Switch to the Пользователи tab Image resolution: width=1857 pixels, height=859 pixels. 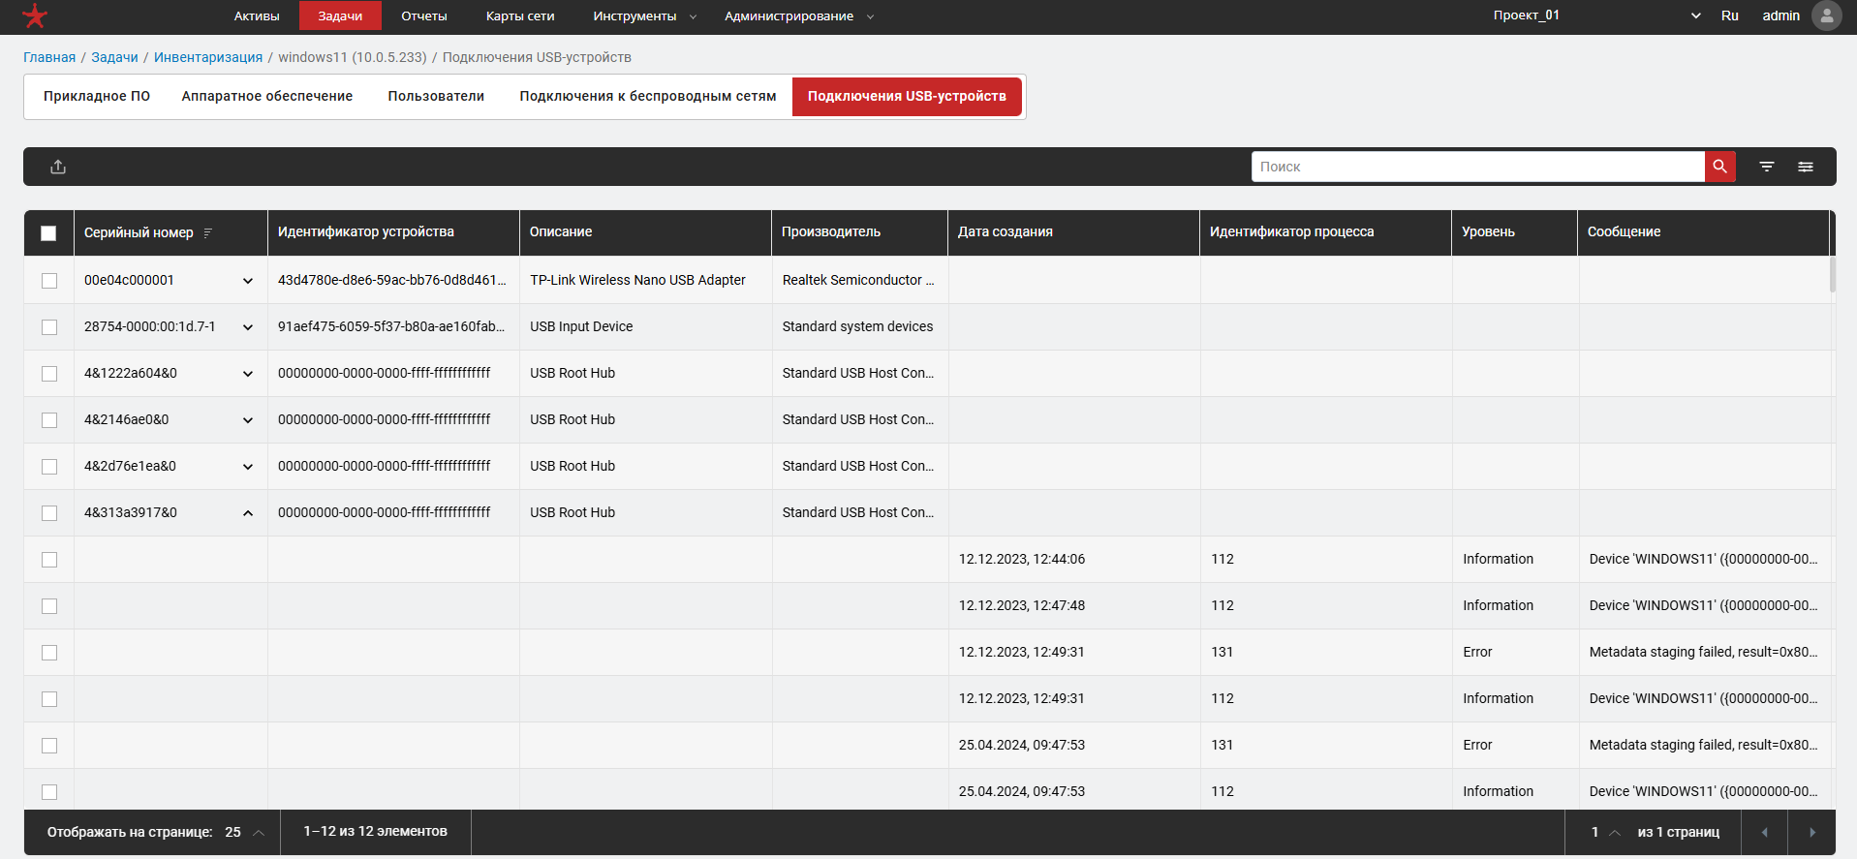[x=436, y=96]
